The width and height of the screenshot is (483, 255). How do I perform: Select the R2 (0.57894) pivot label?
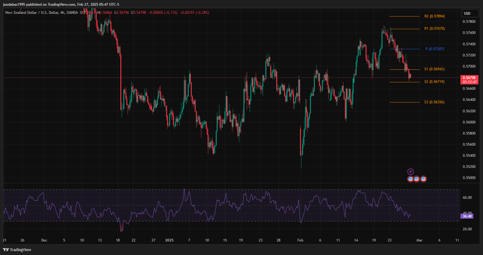click(x=434, y=16)
